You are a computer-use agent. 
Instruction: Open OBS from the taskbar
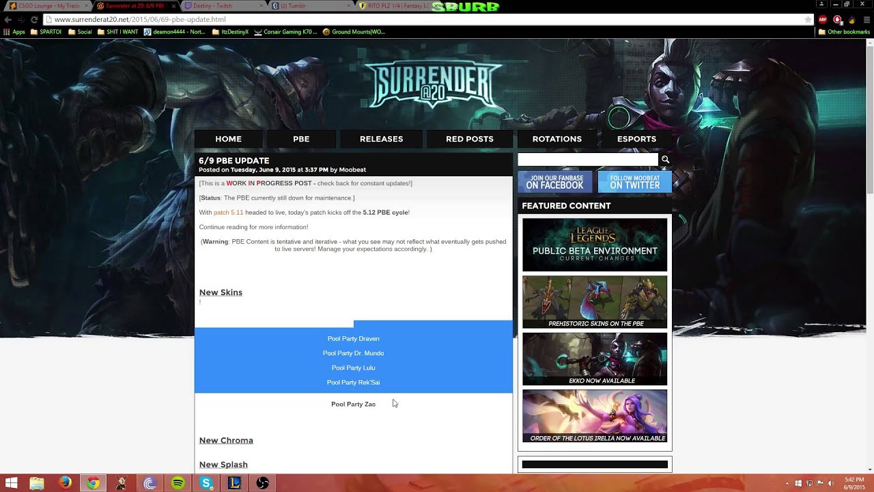(262, 483)
